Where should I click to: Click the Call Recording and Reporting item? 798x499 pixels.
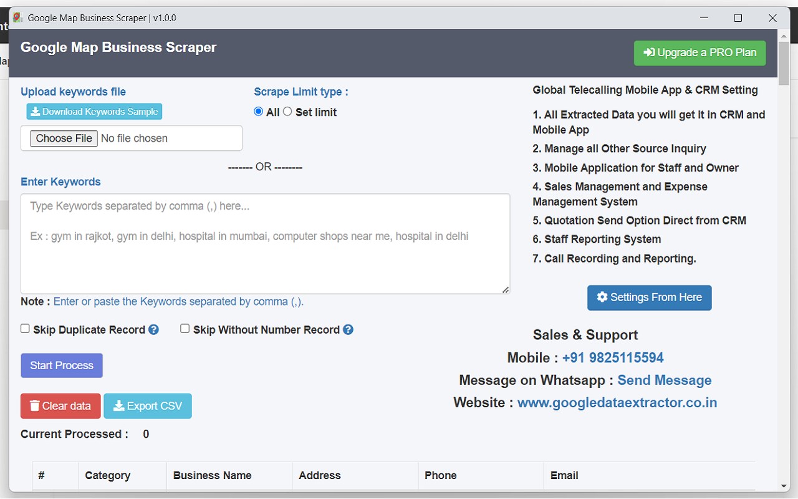coord(614,258)
